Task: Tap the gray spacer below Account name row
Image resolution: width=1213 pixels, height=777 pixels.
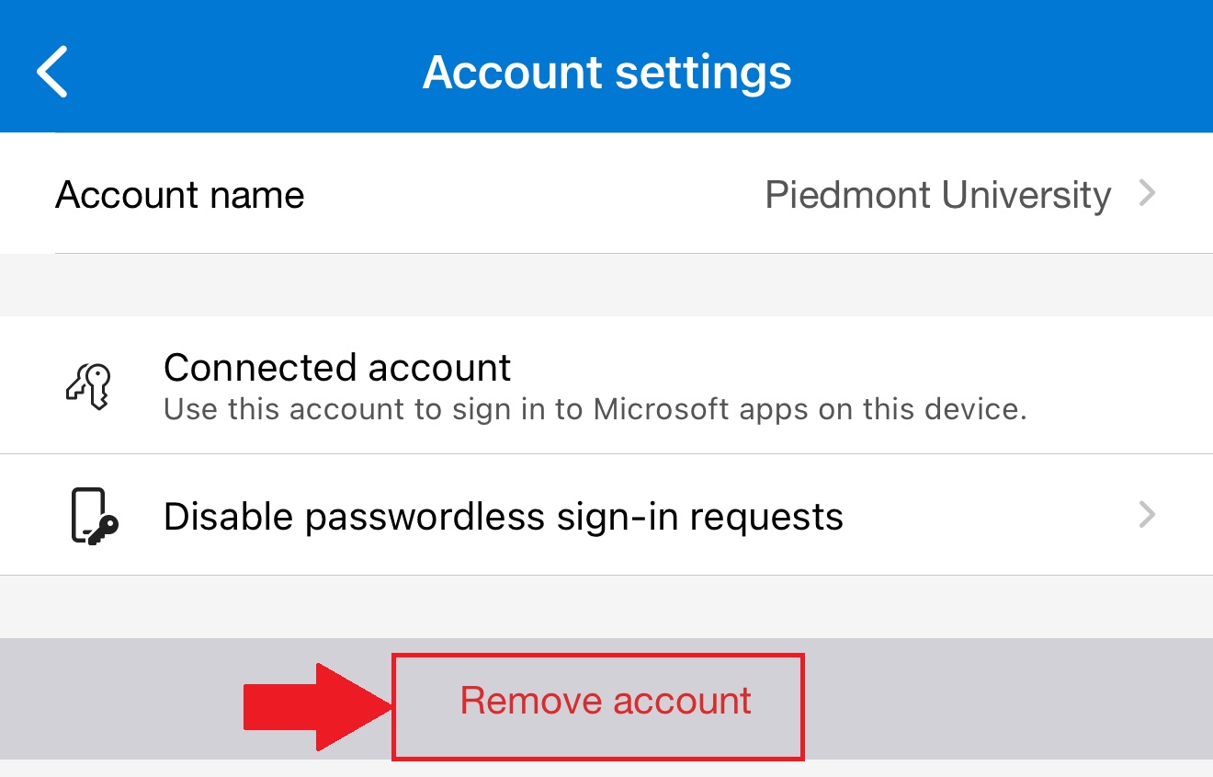Action: pyautogui.click(x=606, y=285)
